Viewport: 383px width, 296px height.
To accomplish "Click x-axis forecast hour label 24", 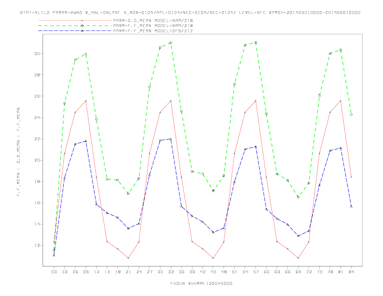I will 139,272.
